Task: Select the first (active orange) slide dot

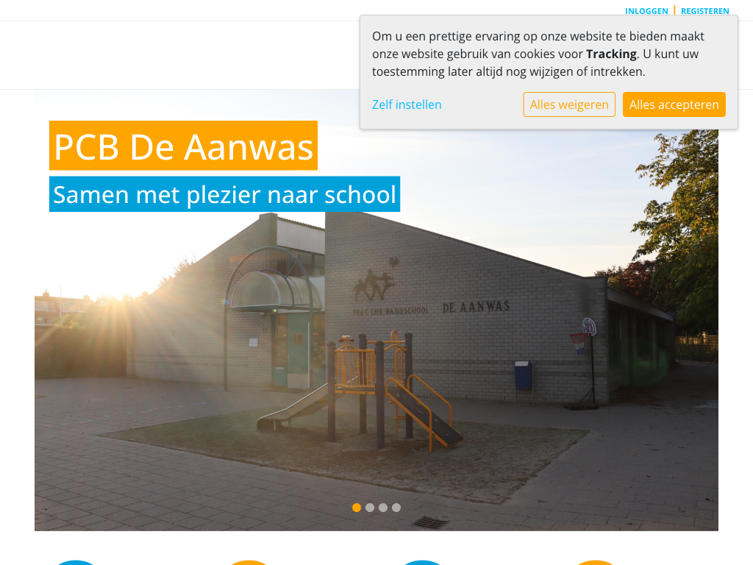Action: 357,508
